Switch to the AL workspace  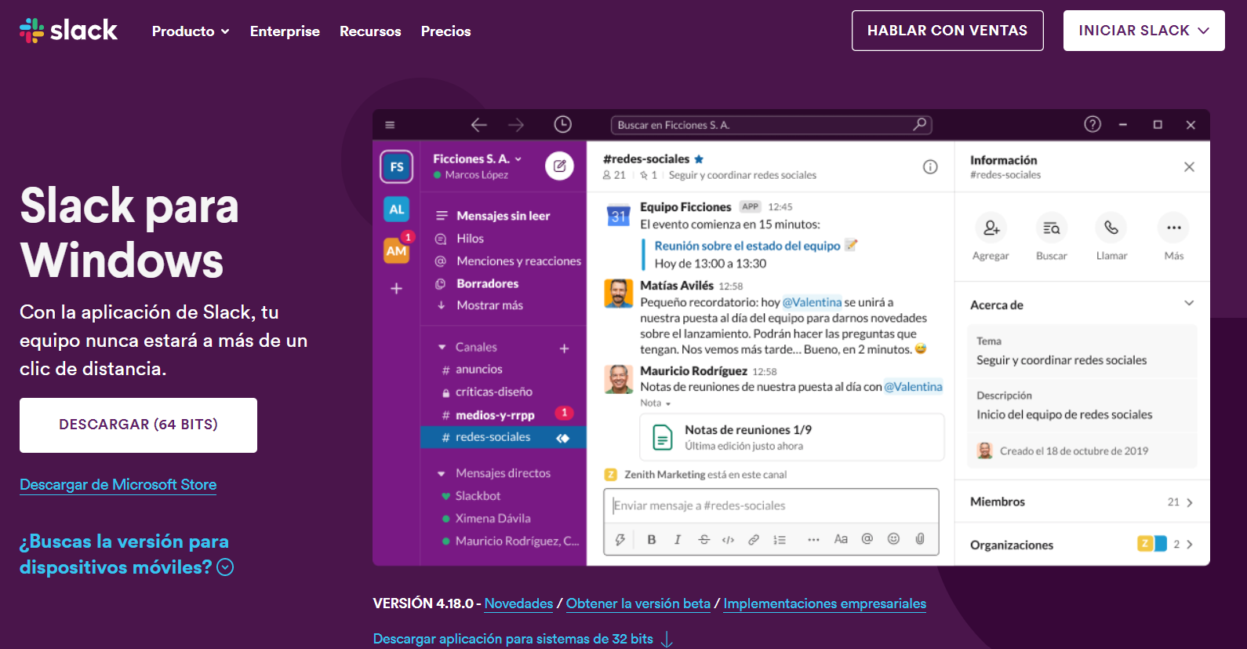tap(396, 210)
